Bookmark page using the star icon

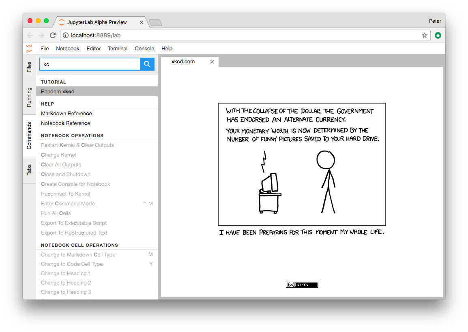click(425, 36)
